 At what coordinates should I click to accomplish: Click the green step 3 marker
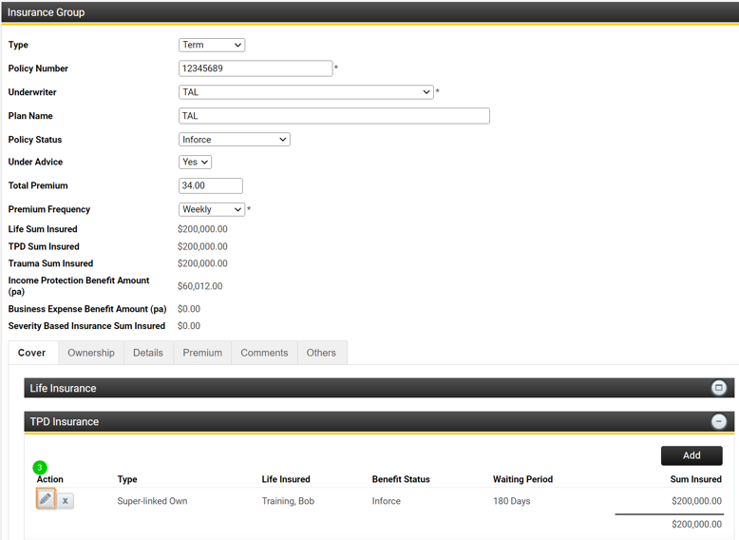40,468
